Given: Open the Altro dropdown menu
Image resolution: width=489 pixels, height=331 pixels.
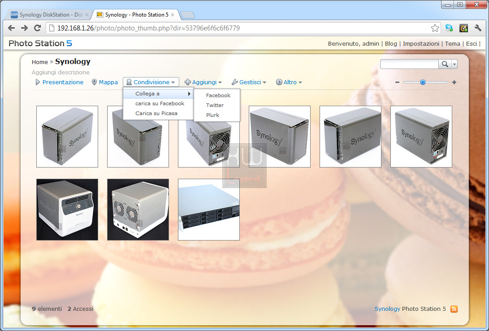Looking at the screenshot, I should pyautogui.click(x=289, y=82).
